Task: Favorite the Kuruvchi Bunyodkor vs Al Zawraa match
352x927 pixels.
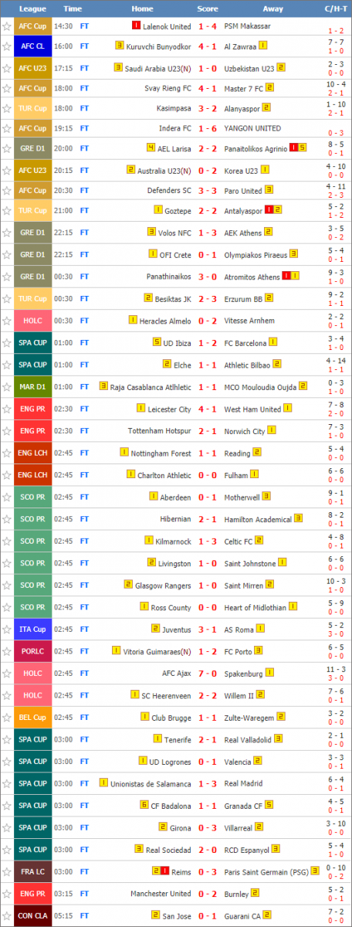Action: (7, 46)
